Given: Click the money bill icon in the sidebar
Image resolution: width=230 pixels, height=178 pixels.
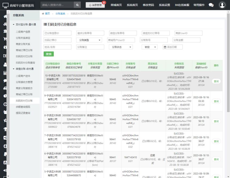Looking at the screenshot, I should click(x=5, y=56).
